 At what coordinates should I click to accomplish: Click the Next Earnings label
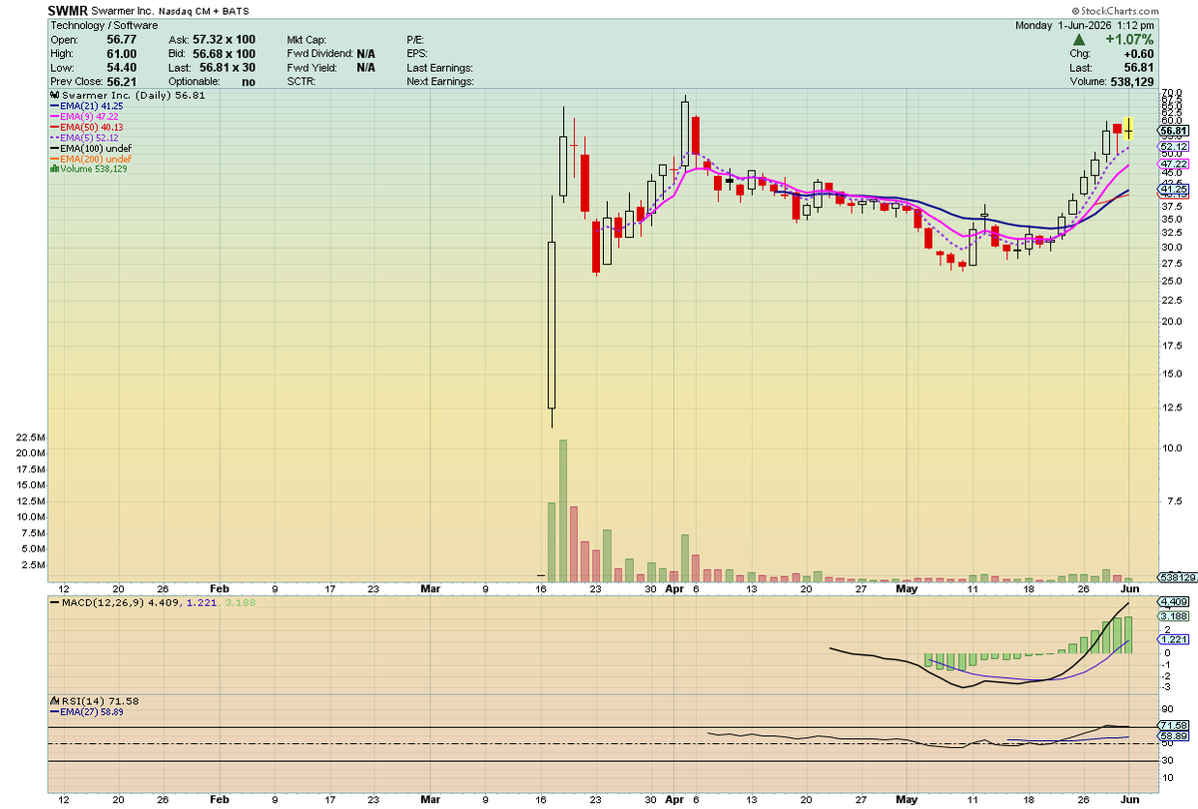point(440,82)
